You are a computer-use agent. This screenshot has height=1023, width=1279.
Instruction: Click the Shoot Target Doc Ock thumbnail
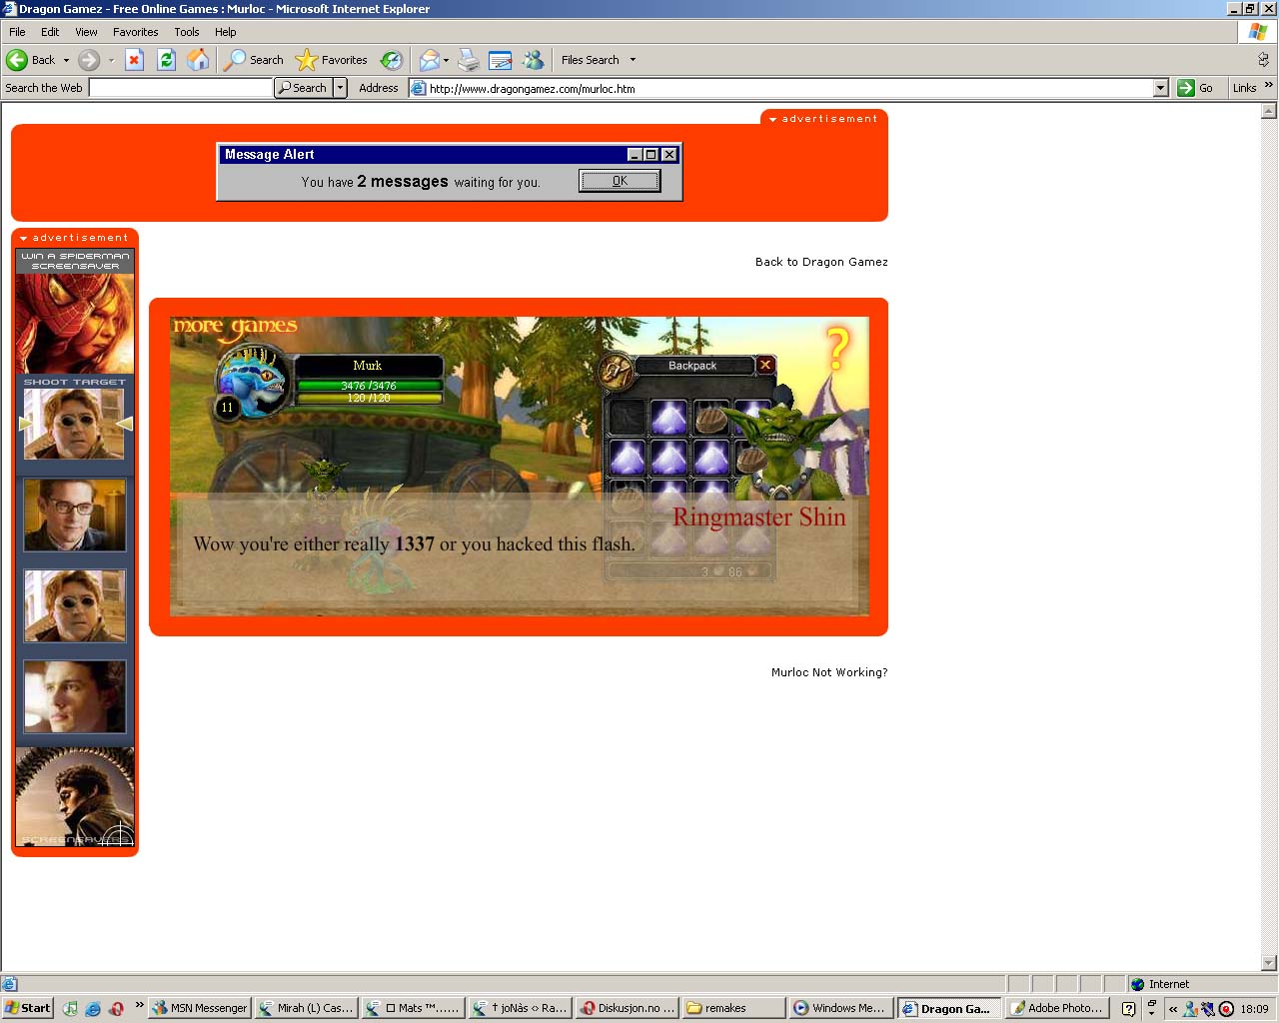pos(74,424)
